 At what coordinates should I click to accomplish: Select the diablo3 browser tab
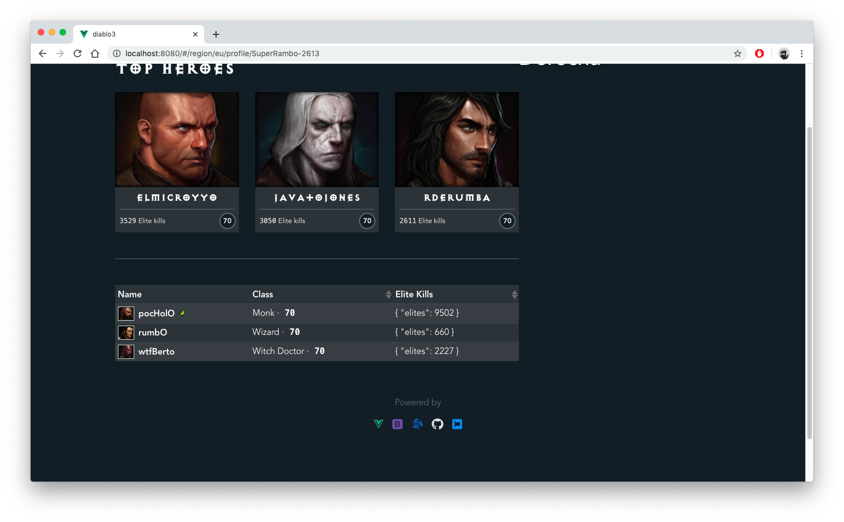[x=139, y=34]
